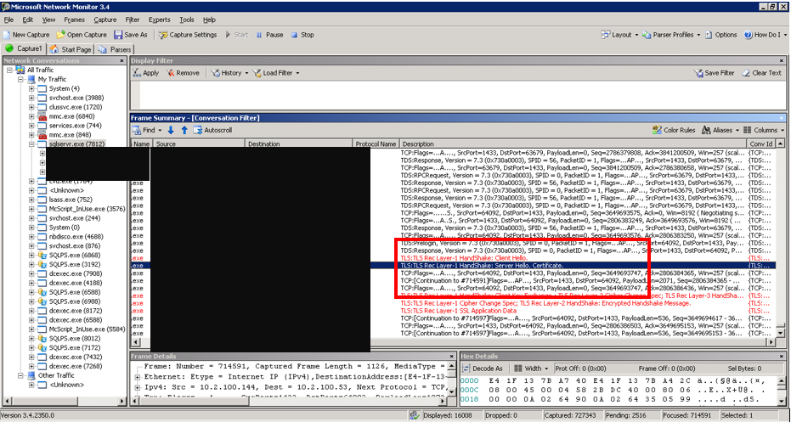Click the Destination column header
This screenshot has width=791, height=422.
(299, 143)
